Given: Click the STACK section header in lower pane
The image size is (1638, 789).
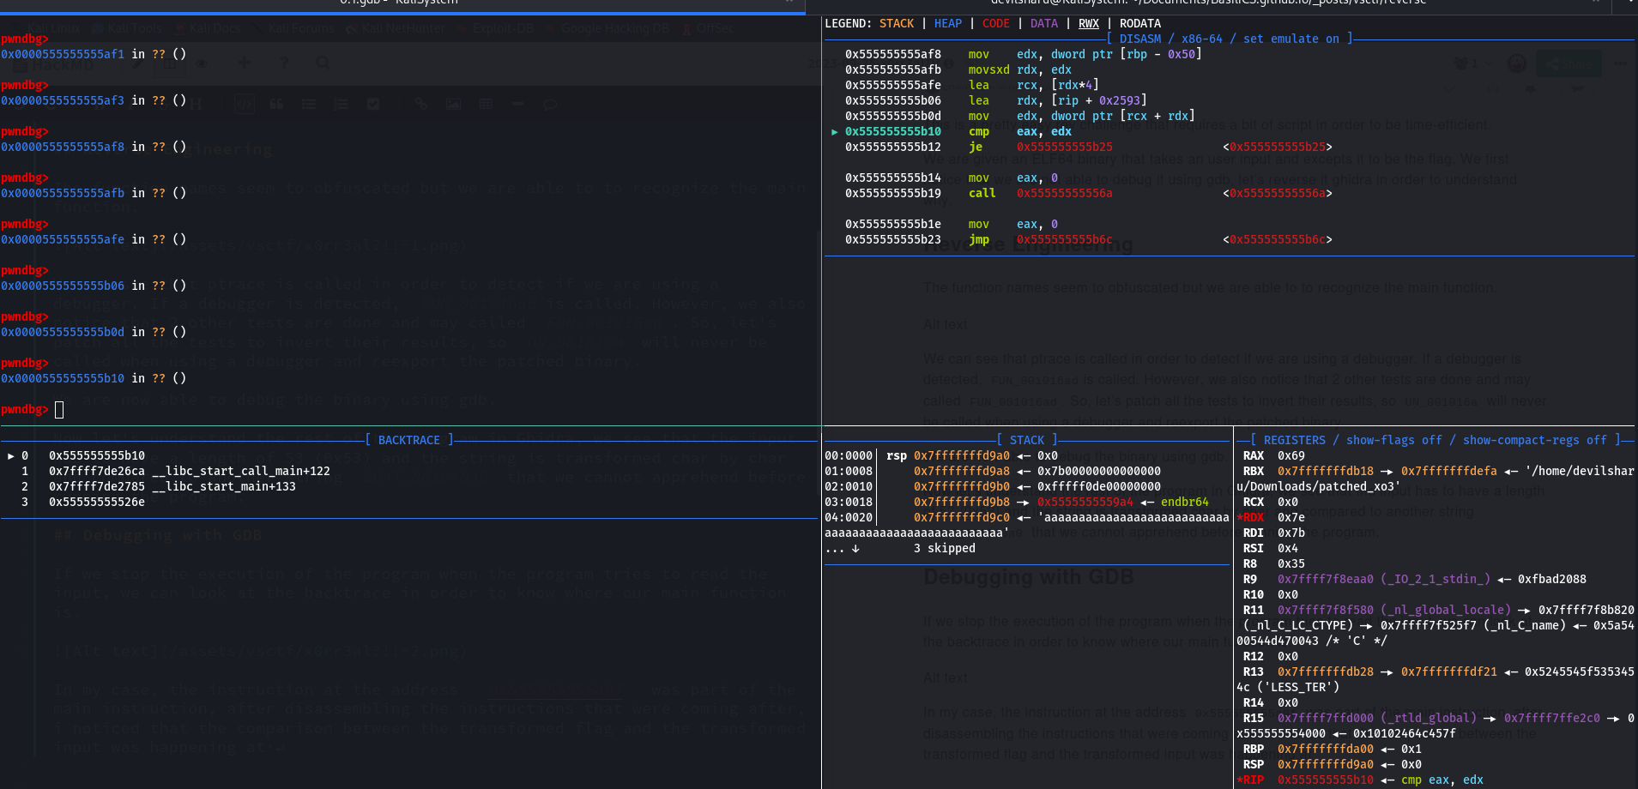Looking at the screenshot, I should [1027, 441].
